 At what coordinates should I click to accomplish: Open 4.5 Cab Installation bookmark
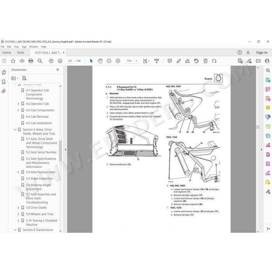(39, 123)
